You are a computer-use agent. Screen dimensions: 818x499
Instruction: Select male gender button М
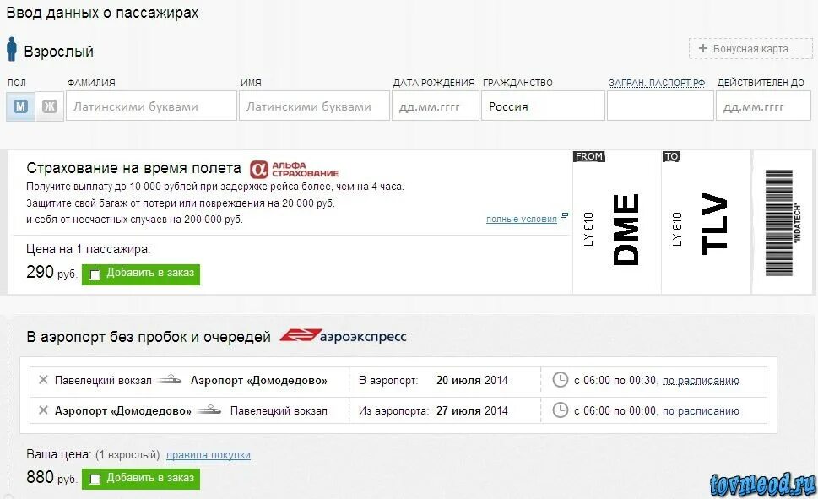tap(20, 106)
